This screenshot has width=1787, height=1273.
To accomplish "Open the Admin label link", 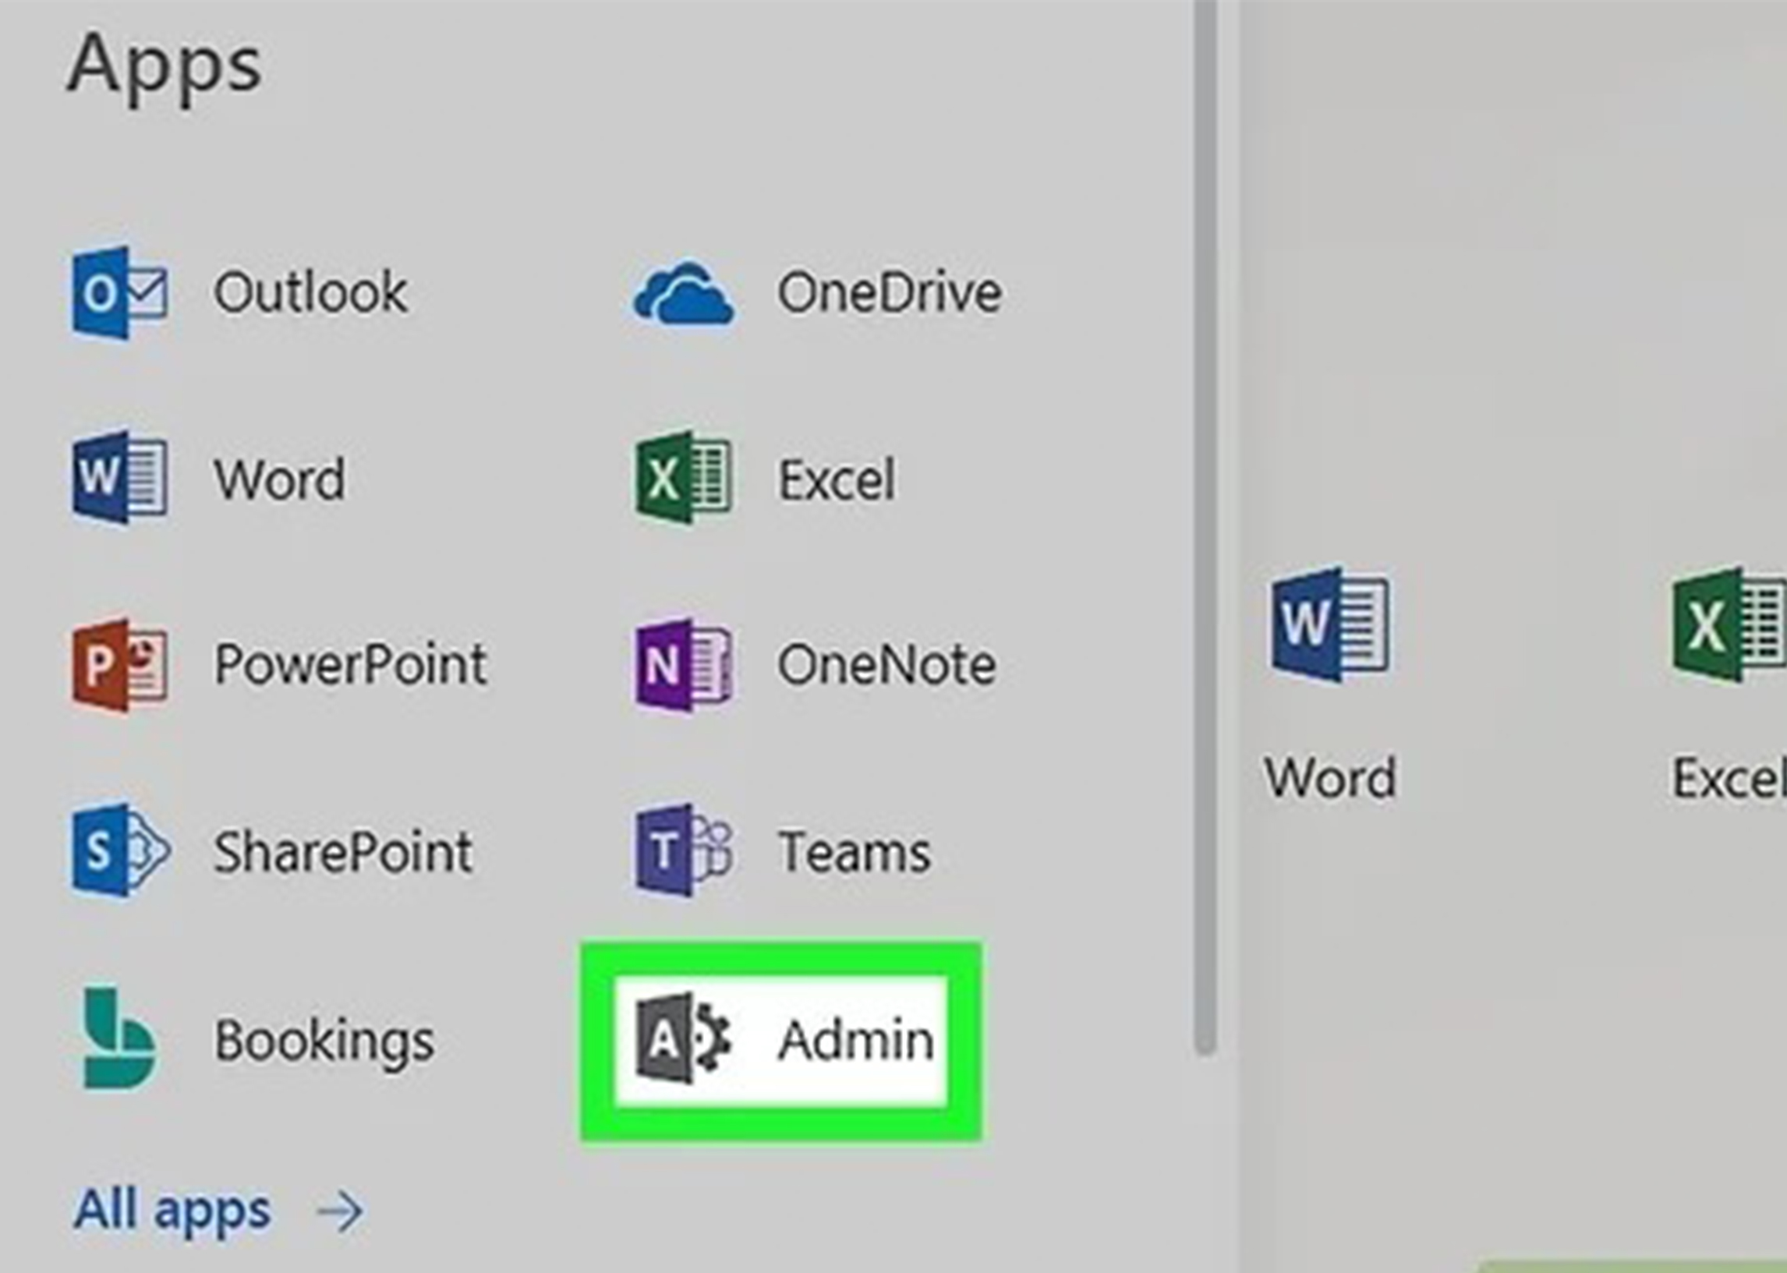I will [856, 1040].
